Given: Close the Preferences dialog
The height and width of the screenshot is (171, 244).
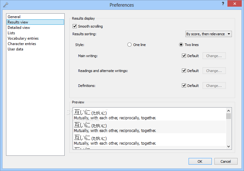Looking at the screenshot, I should click(235, 3).
